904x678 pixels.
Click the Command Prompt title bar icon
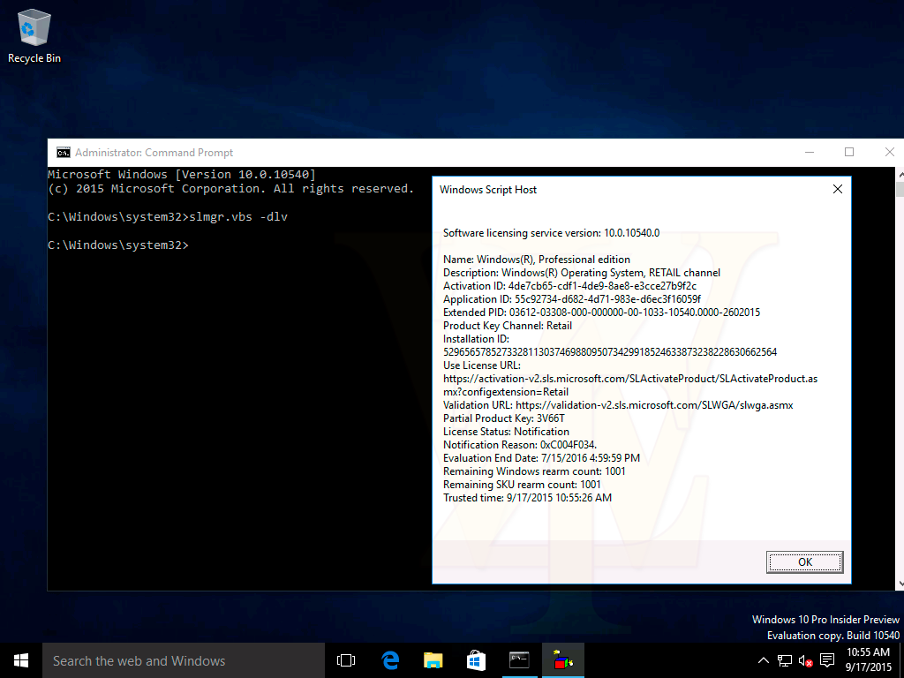63,152
